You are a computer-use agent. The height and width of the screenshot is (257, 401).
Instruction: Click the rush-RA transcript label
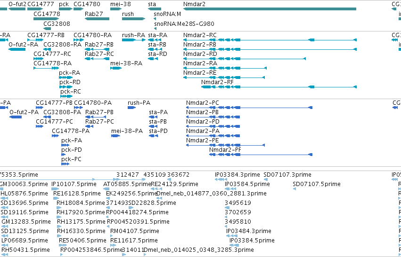(133, 35)
